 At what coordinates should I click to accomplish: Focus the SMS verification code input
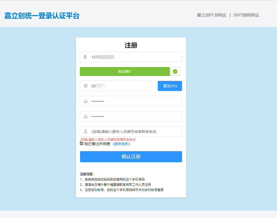(x=119, y=86)
